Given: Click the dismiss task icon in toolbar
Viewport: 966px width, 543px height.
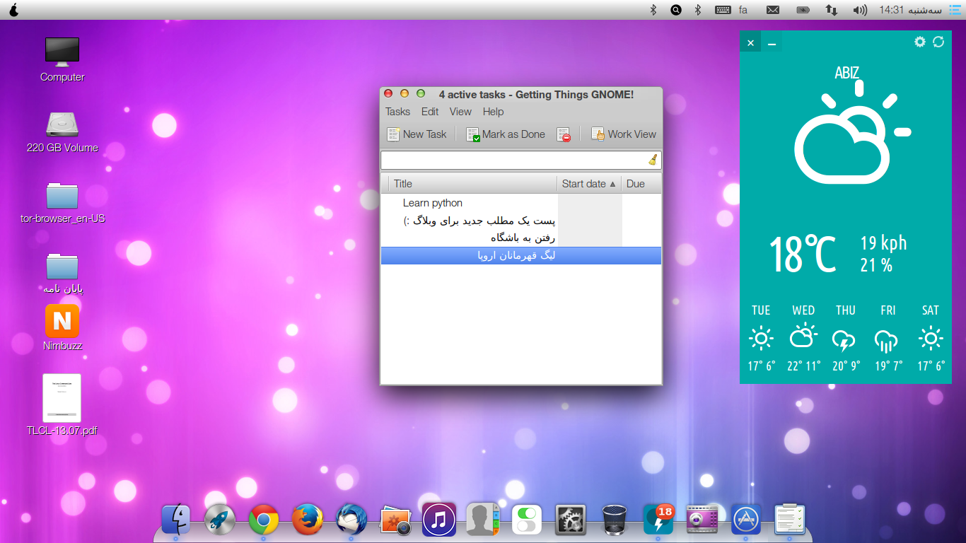Looking at the screenshot, I should click(563, 134).
